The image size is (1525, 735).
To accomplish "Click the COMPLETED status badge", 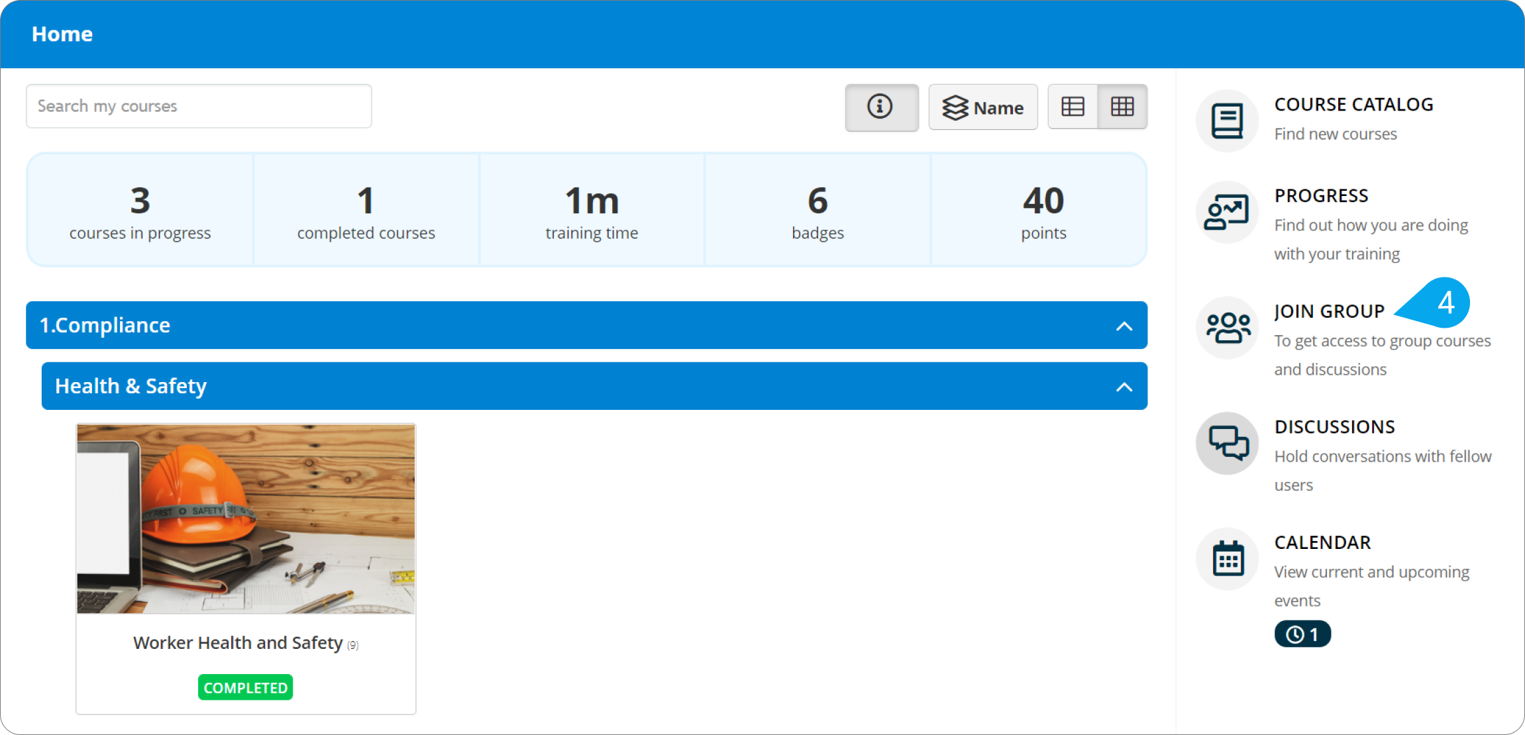I will click(x=245, y=687).
